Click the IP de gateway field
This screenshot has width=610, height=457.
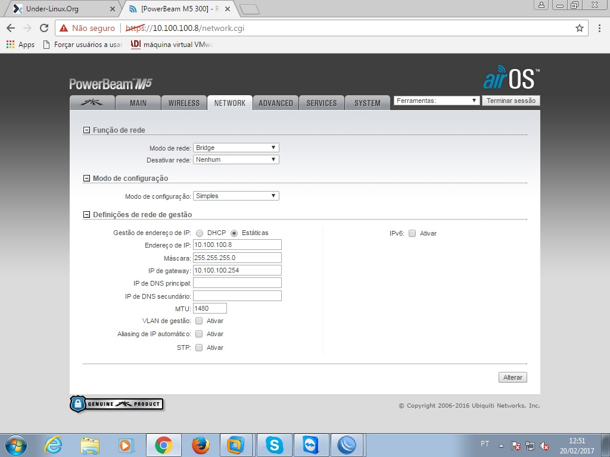(x=237, y=270)
